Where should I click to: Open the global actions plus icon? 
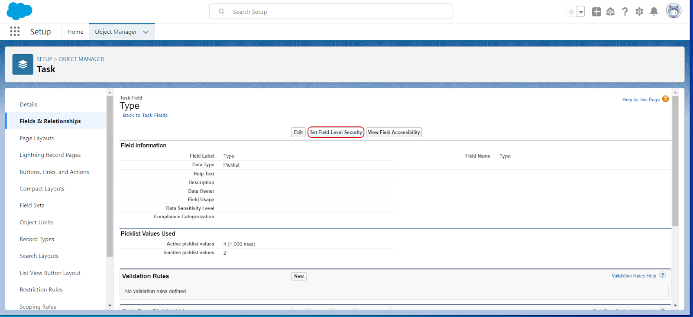[596, 12]
